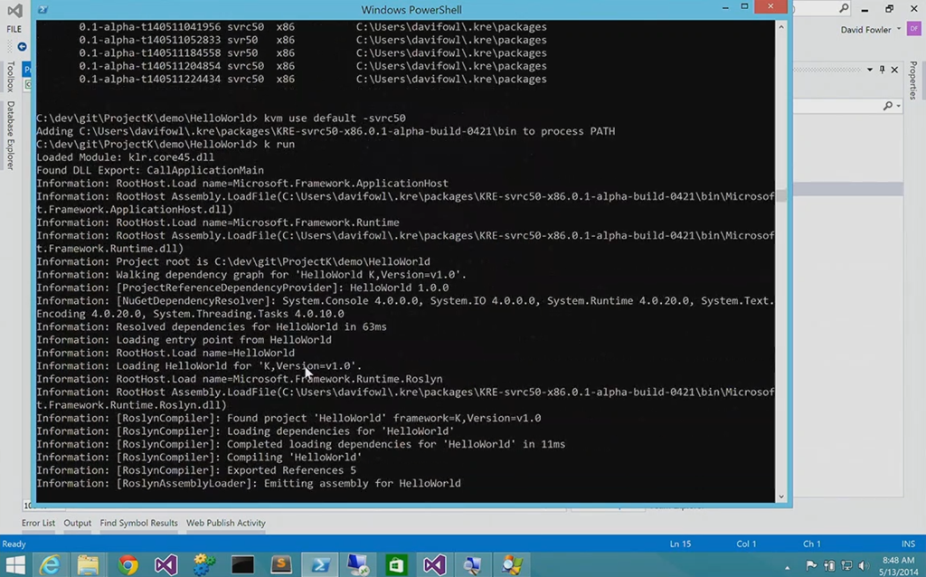Switch to the Output tab

[x=78, y=524]
